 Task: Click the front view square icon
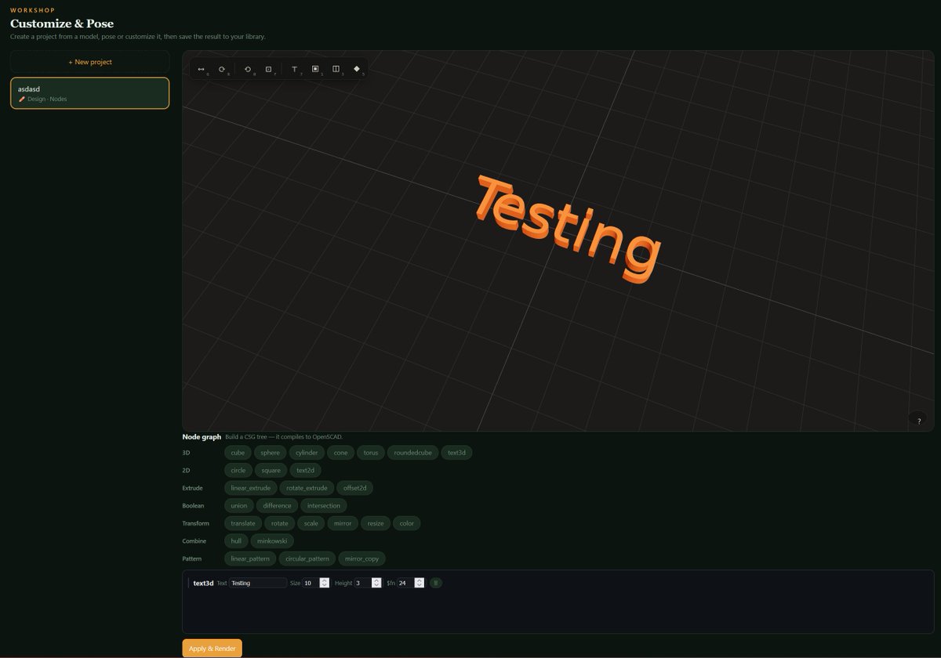315,69
